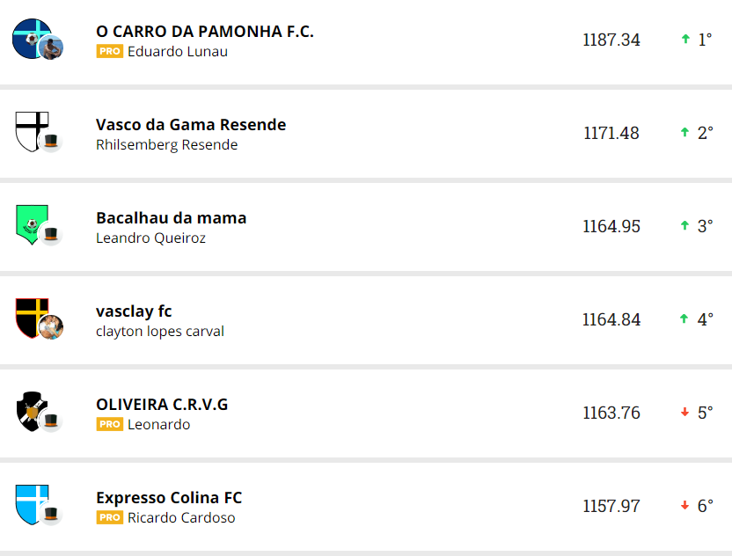Open O CARRO DA PAMONHA F.C. team name
The width and height of the screenshot is (732, 556).
204,32
